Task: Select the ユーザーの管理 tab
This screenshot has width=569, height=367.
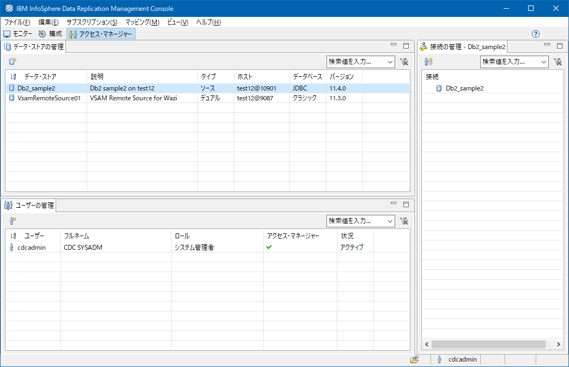Action: click(x=29, y=206)
